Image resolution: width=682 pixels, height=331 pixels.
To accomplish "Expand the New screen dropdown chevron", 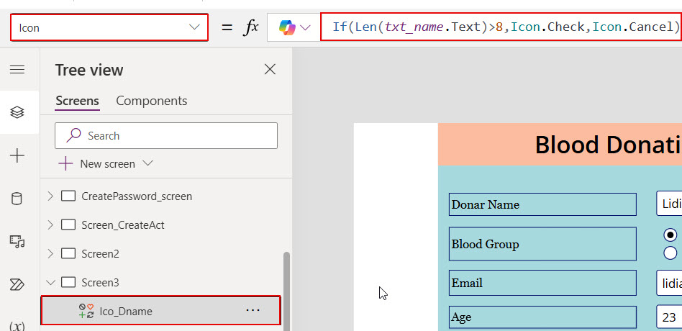I will pyautogui.click(x=148, y=163).
